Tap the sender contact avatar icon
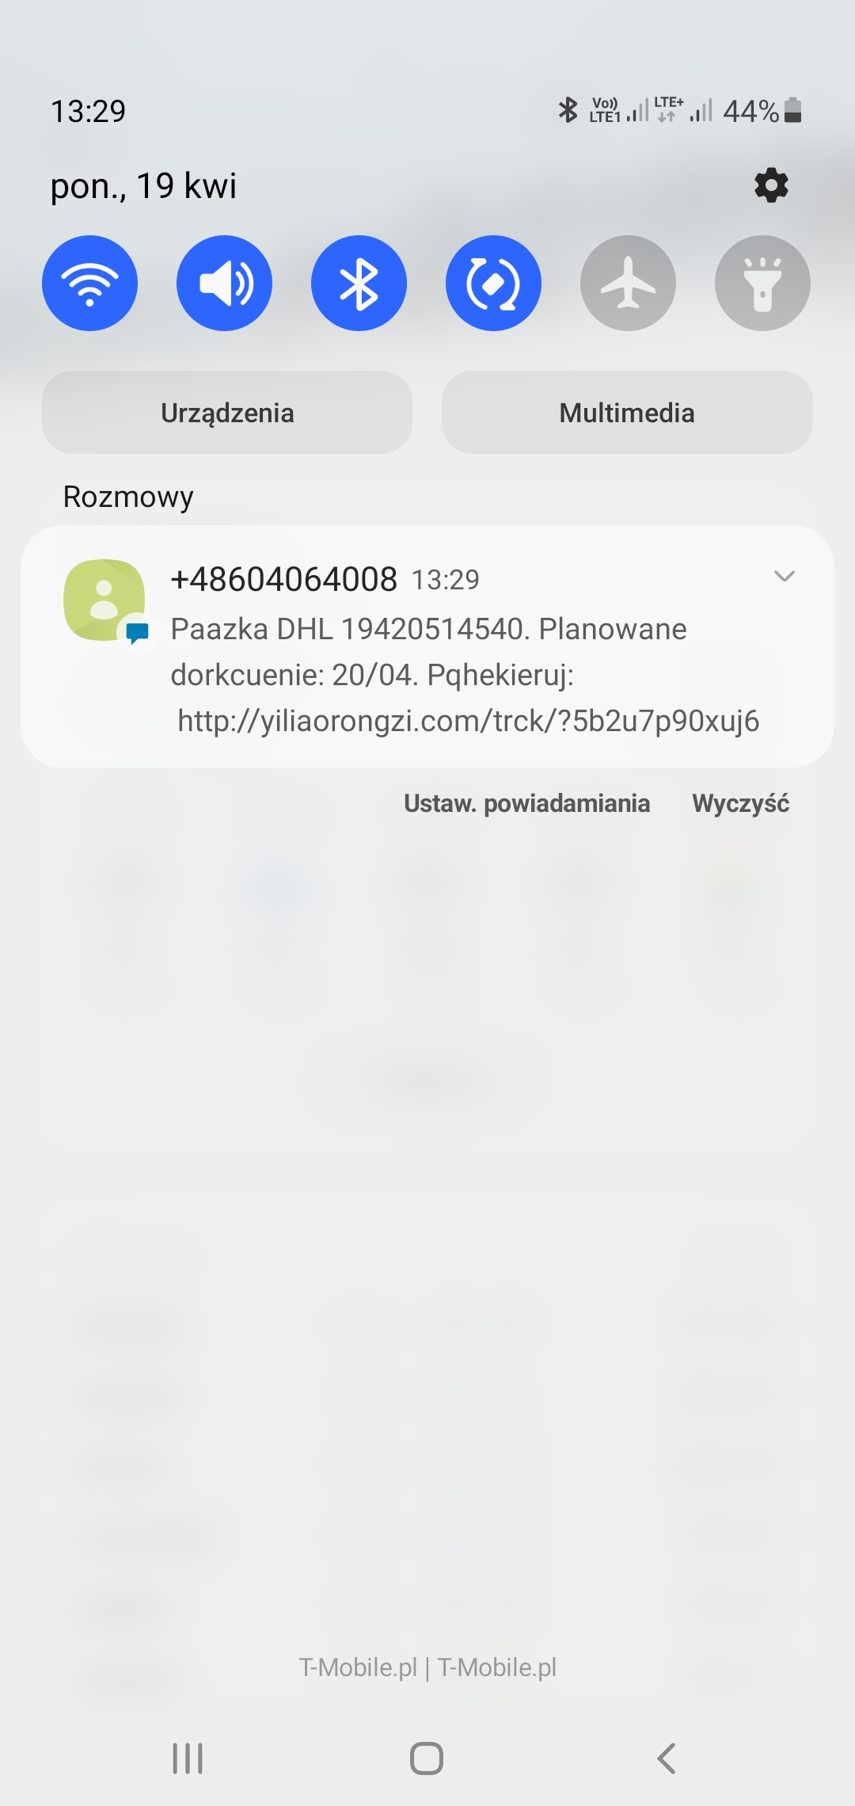The image size is (855, 1806). (104, 600)
